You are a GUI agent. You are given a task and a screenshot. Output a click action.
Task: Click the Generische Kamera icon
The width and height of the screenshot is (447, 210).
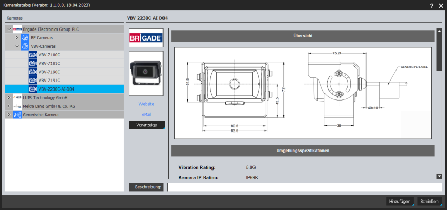coord(17,115)
